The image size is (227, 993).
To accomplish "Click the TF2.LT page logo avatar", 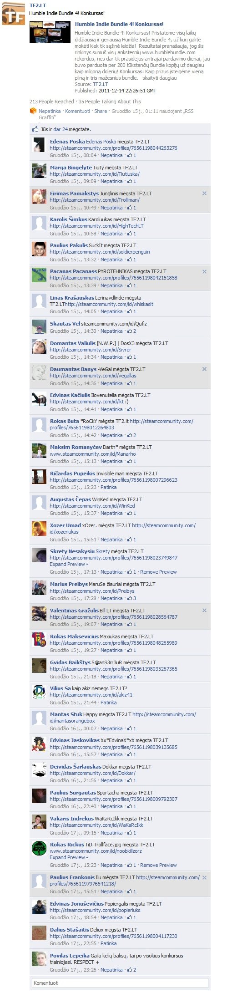I will [14, 14].
